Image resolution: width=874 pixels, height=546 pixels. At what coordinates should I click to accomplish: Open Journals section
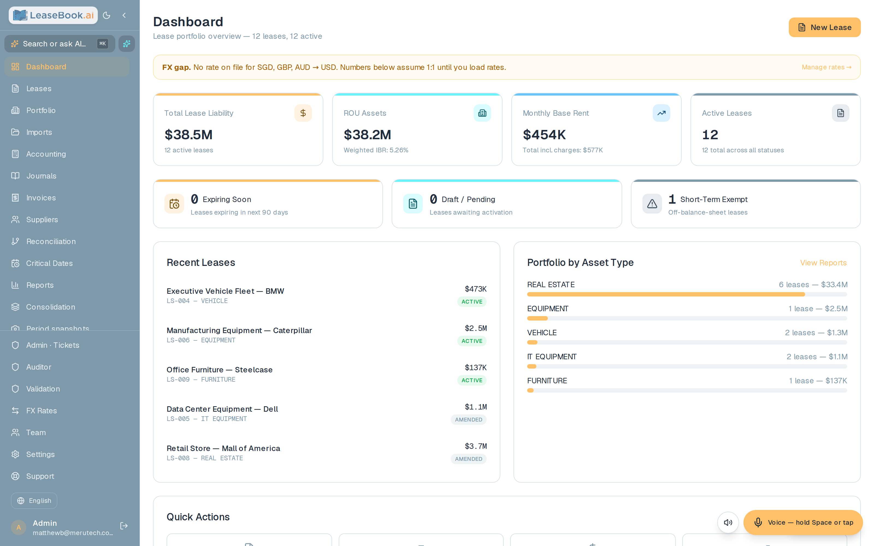pyautogui.click(x=67, y=176)
